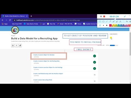Choose the medium brush size dot
This screenshot has height=98, width=131.
coord(103,25)
